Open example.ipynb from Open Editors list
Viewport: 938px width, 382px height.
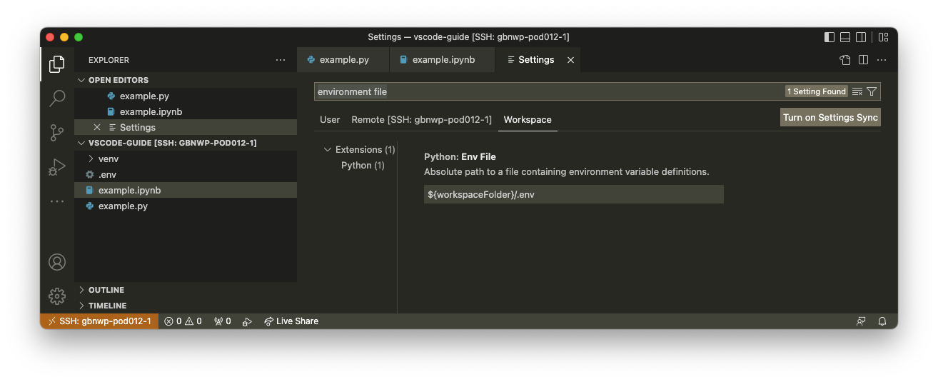(186, 111)
